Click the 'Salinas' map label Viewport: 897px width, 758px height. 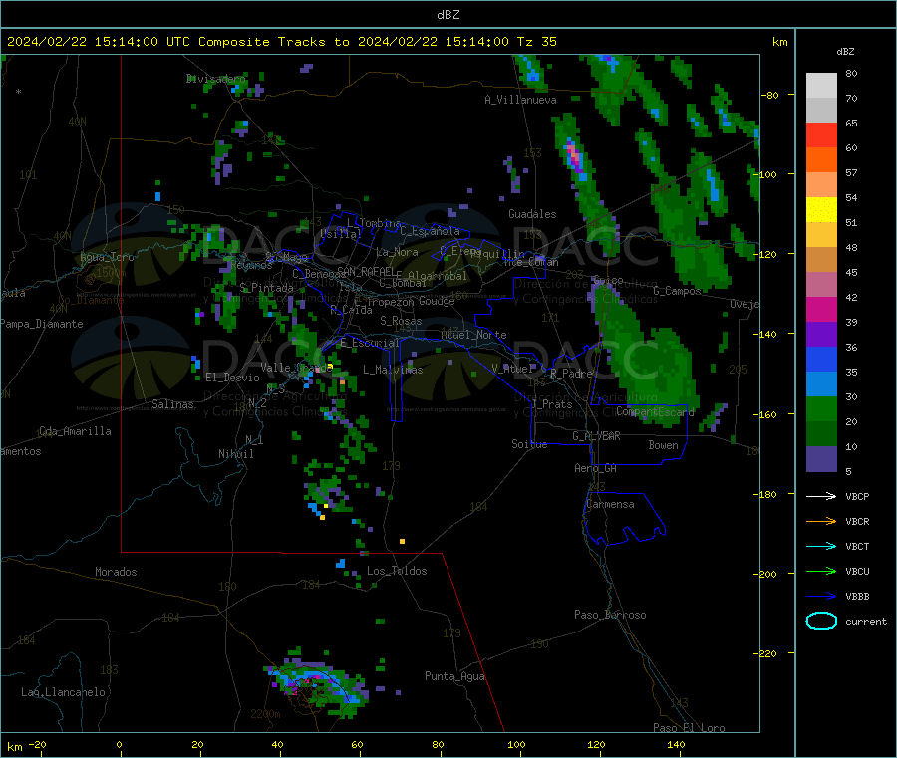172,404
